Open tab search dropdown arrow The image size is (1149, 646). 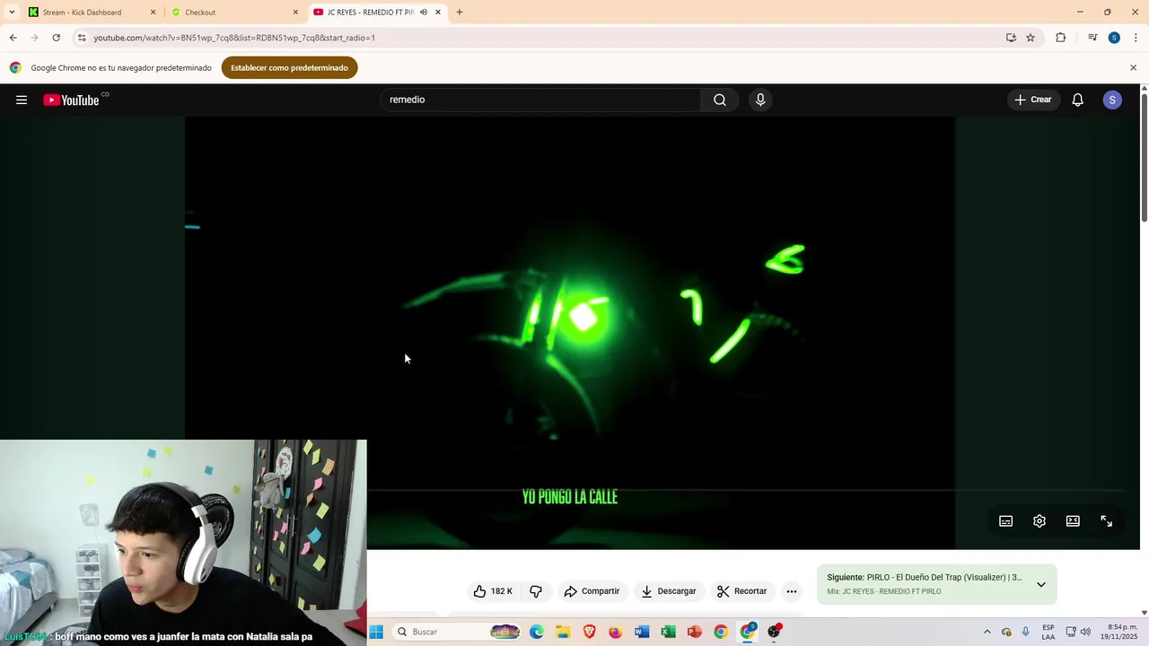pyautogui.click(x=12, y=13)
